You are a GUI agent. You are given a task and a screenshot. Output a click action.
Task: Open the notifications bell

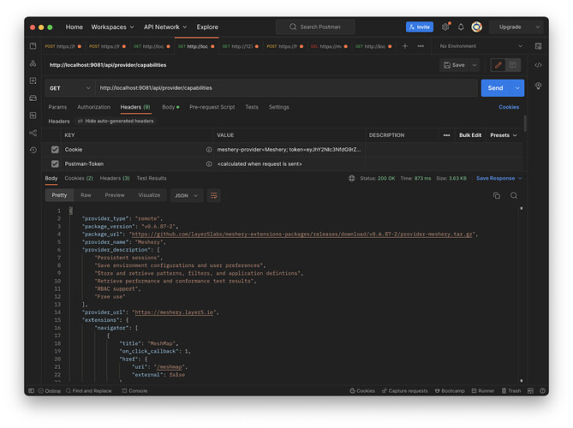pyautogui.click(x=461, y=27)
